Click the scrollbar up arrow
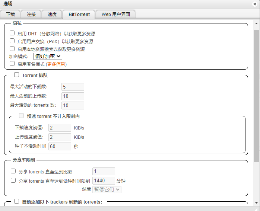Screen dimensions: 260x211 click(x=256, y=24)
